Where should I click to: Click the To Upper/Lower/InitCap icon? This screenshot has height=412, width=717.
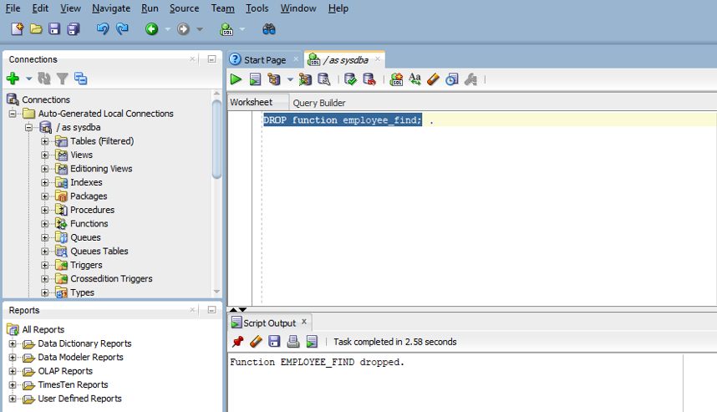coord(414,79)
